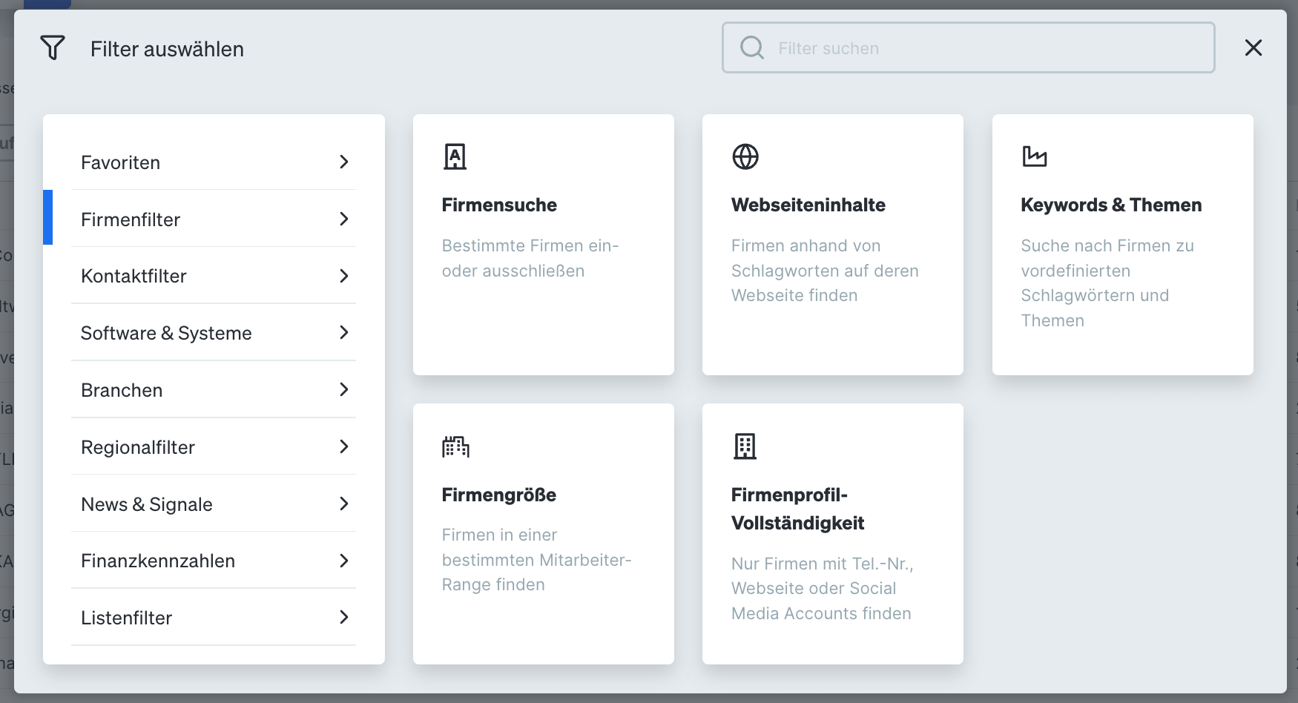This screenshot has width=1298, height=703.
Task: Expand the News & Signale category
Action: pos(344,504)
